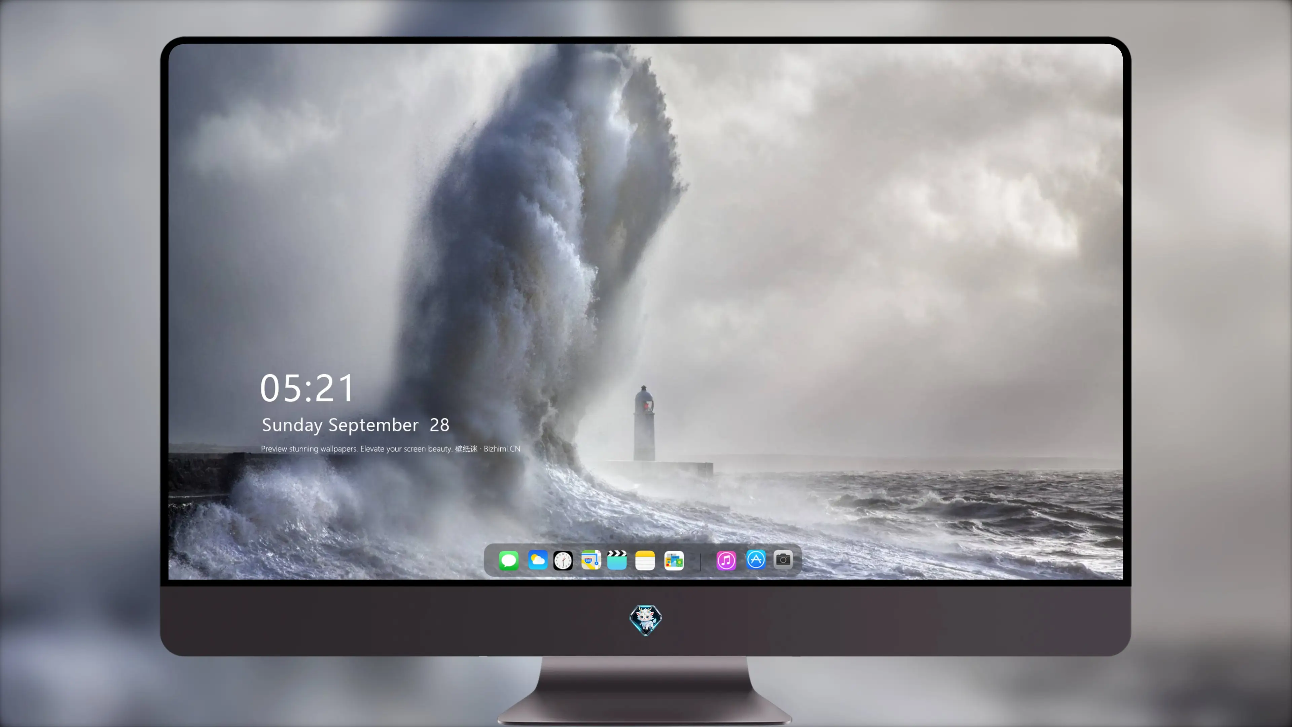Launch the Maps app from the dock

(591, 560)
